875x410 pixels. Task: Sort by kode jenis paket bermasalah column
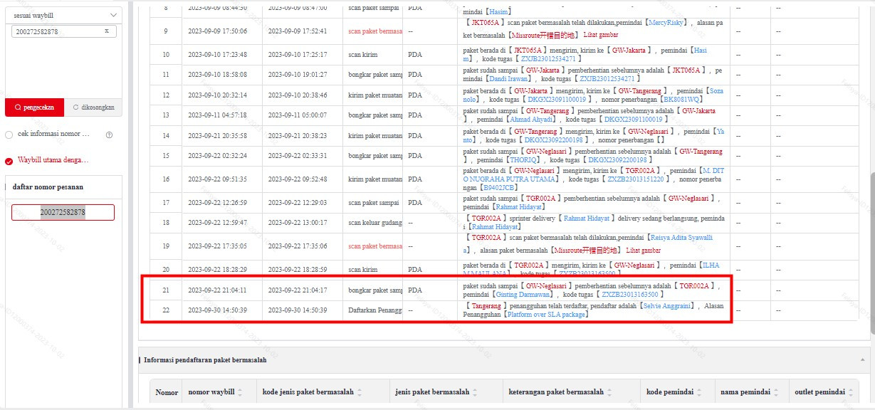360,392
